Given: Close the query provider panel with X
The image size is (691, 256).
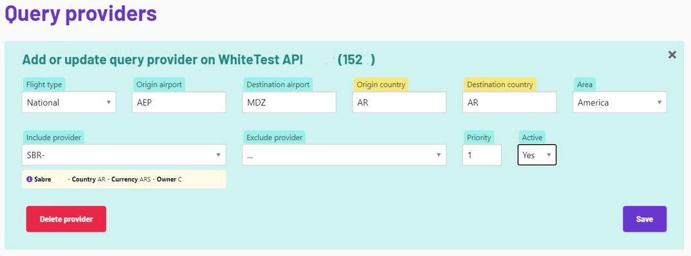Looking at the screenshot, I should coord(672,55).
